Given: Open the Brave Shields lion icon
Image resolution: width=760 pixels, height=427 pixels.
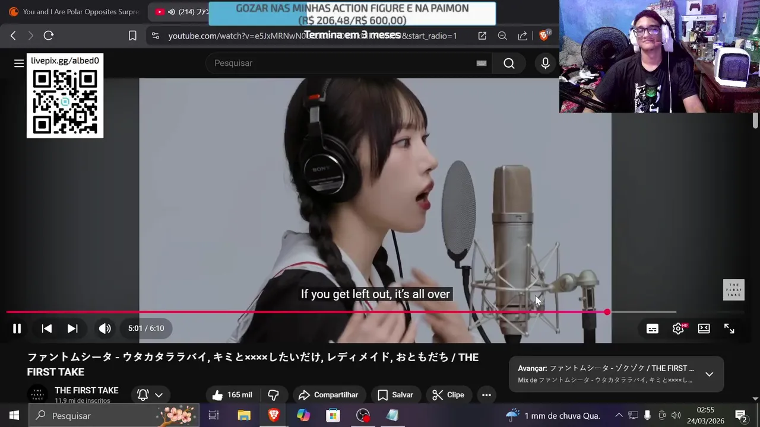Looking at the screenshot, I should click(544, 36).
